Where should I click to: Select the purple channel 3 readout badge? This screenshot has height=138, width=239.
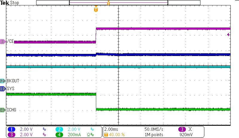pyautogui.click(x=12, y=134)
